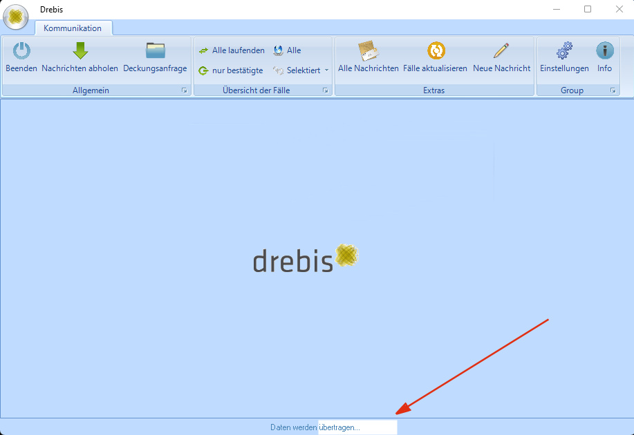Click the "Extras" group label
The image size is (634, 435).
click(x=434, y=90)
